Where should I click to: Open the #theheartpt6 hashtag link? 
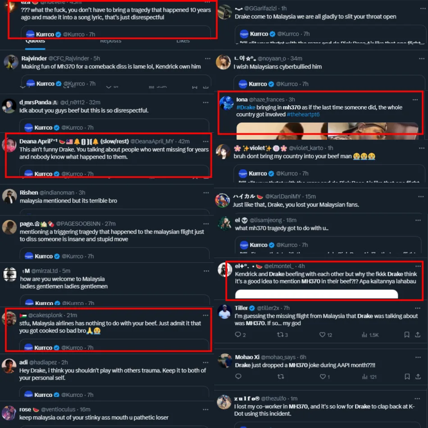point(303,114)
